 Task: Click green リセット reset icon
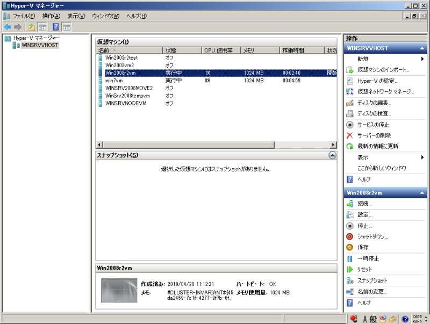pyautogui.click(x=350, y=269)
